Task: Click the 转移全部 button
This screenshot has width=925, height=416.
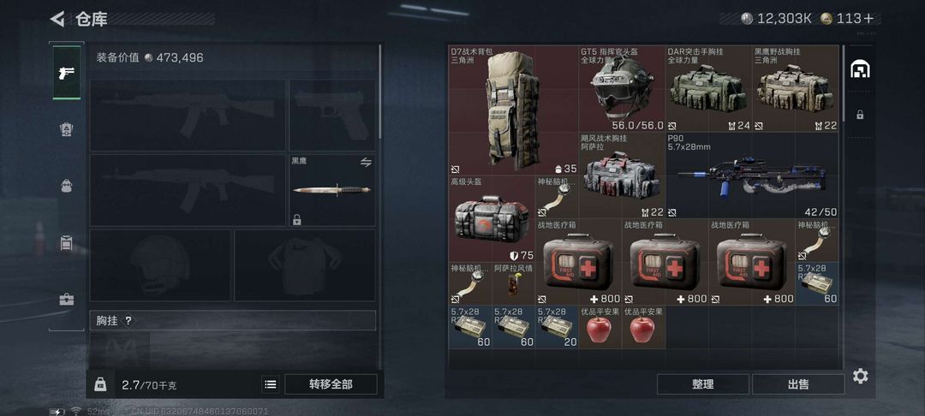Action: pyautogui.click(x=331, y=384)
